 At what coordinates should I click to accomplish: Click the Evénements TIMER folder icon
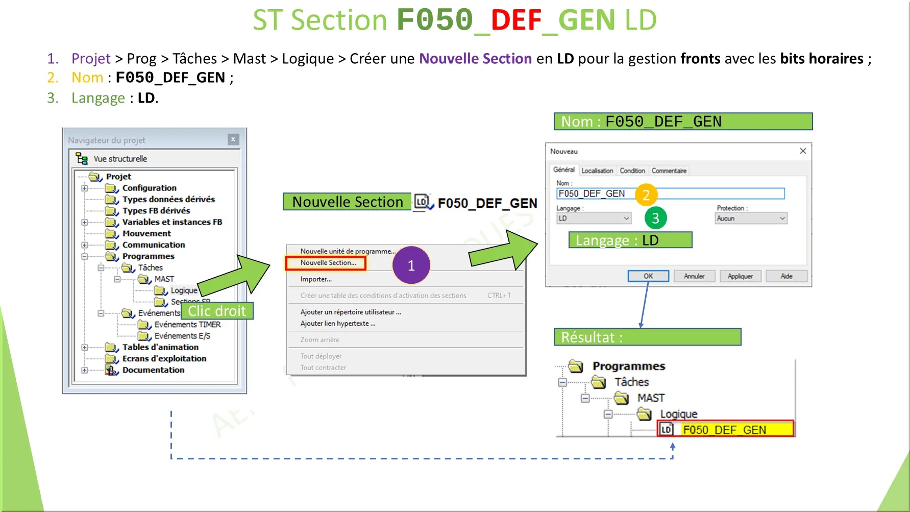click(144, 324)
